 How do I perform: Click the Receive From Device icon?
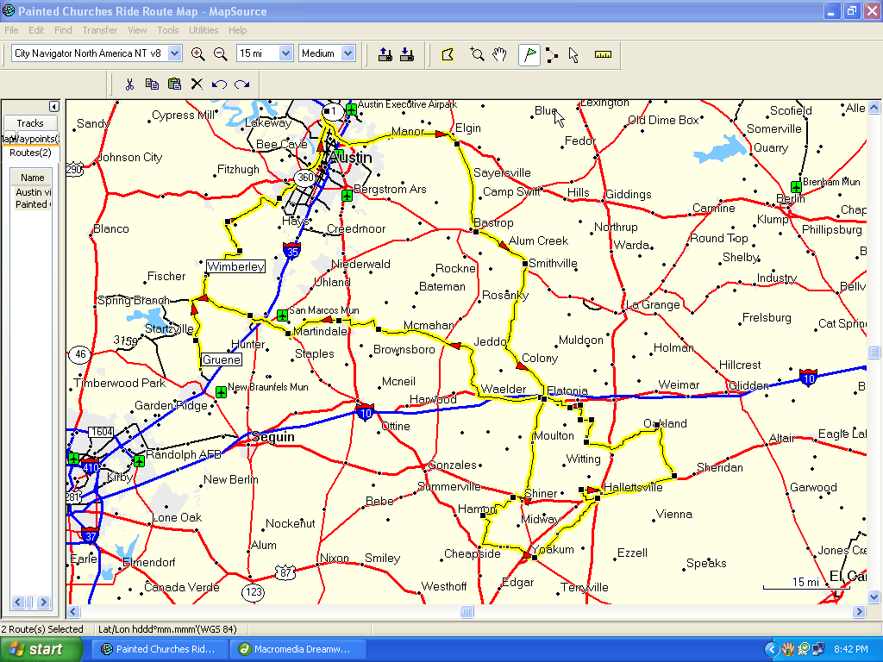[x=407, y=54]
